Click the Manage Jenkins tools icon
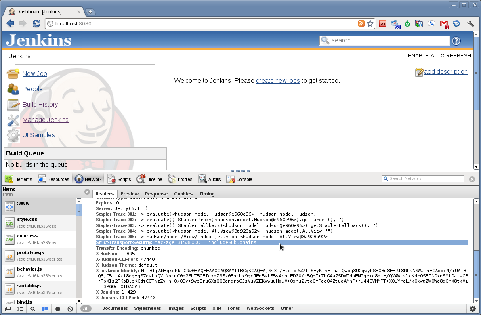Image resolution: width=481 pixels, height=315 pixels. (13, 120)
